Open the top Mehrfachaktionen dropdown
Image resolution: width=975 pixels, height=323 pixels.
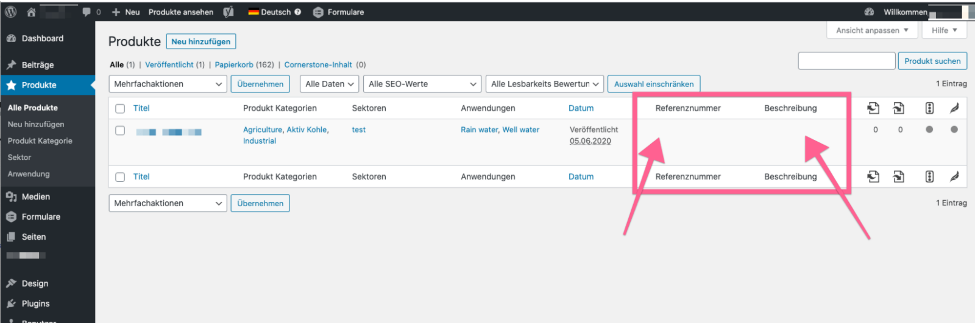[168, 84]
